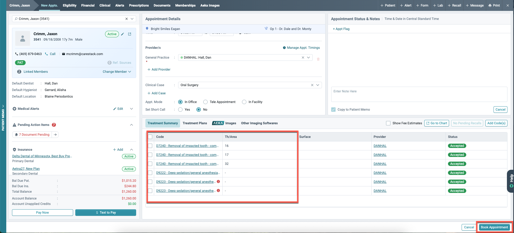
Task: Set Short Call to Yes
Action: (180, 110)
